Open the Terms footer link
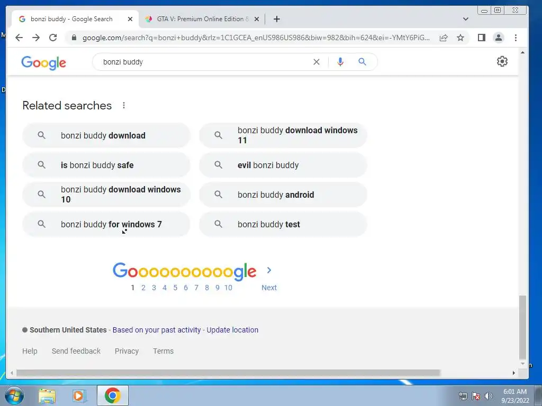 tap(163, 351)
